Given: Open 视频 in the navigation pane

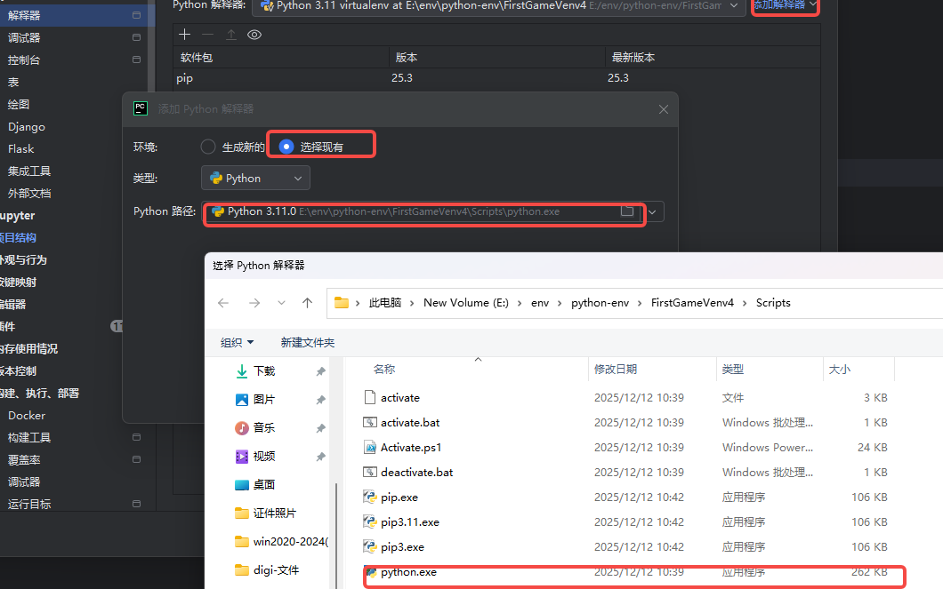Looking at the screenshot, I should coord(264,457).
